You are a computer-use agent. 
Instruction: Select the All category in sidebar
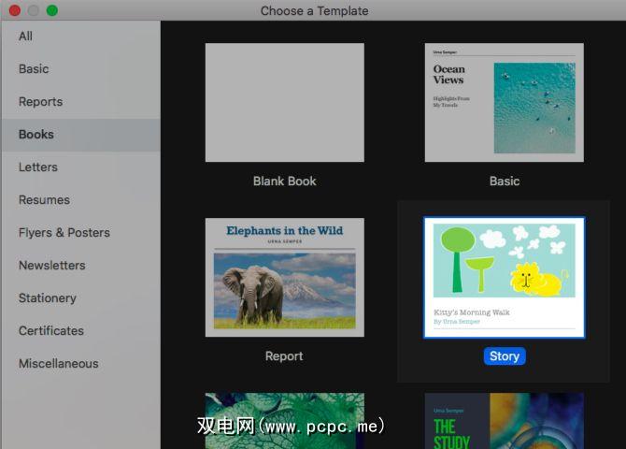[80, 36]
